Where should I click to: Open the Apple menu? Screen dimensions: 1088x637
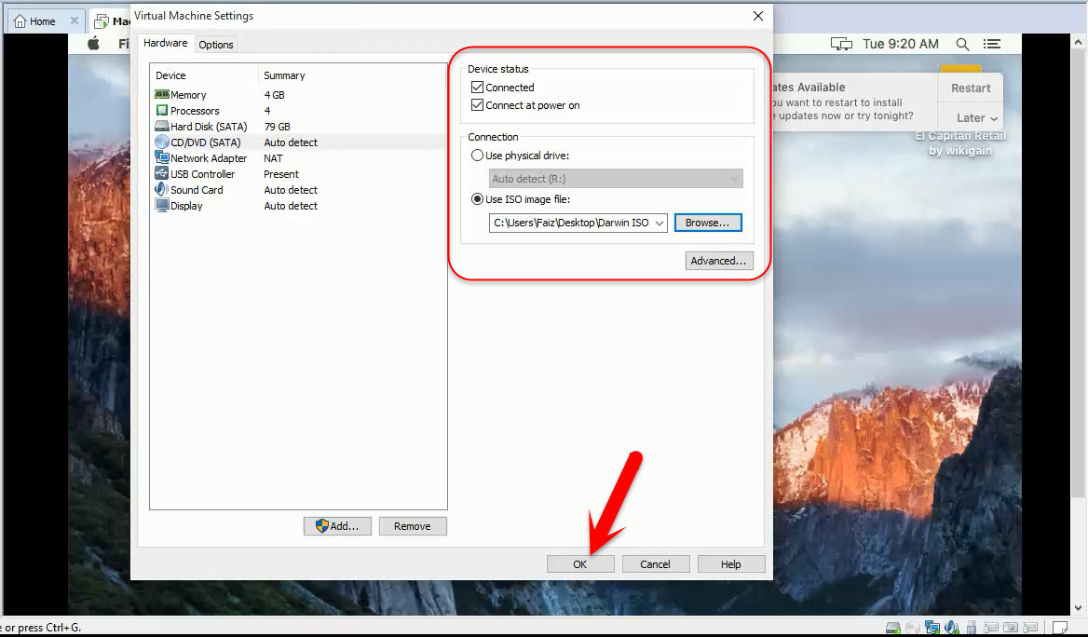click(93, 43)
